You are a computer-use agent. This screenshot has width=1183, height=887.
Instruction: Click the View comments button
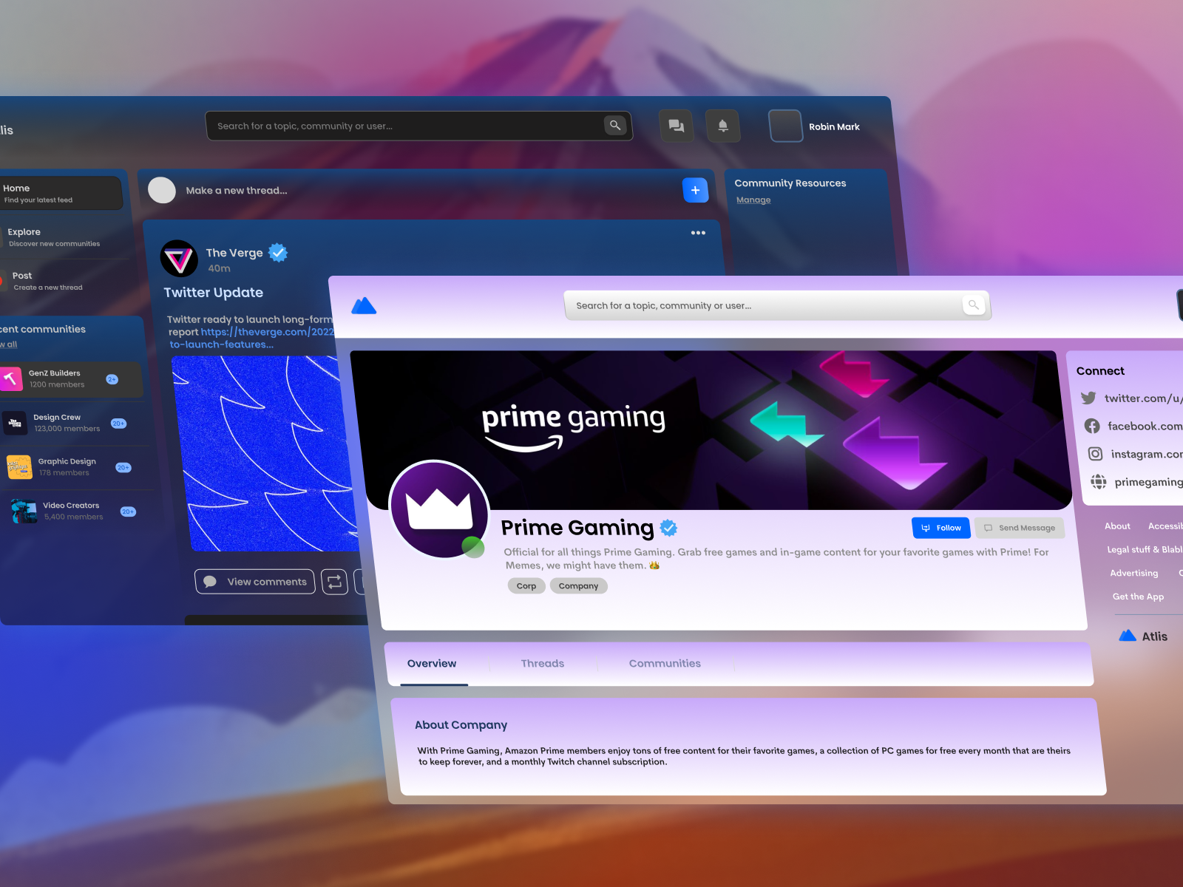coord(255,582)
